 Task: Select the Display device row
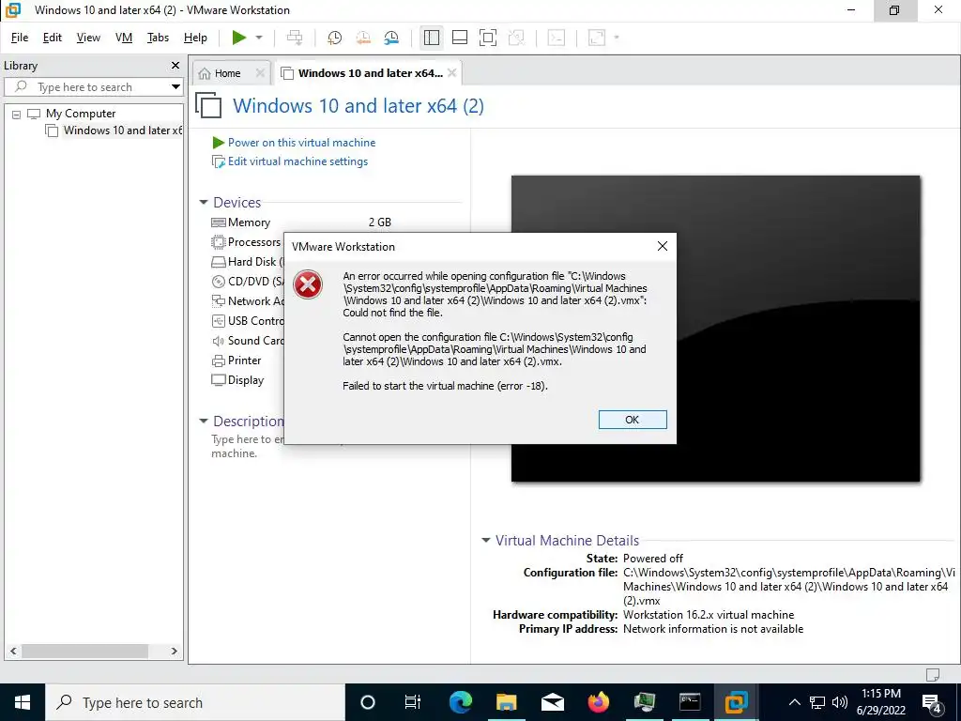[237, 380]
